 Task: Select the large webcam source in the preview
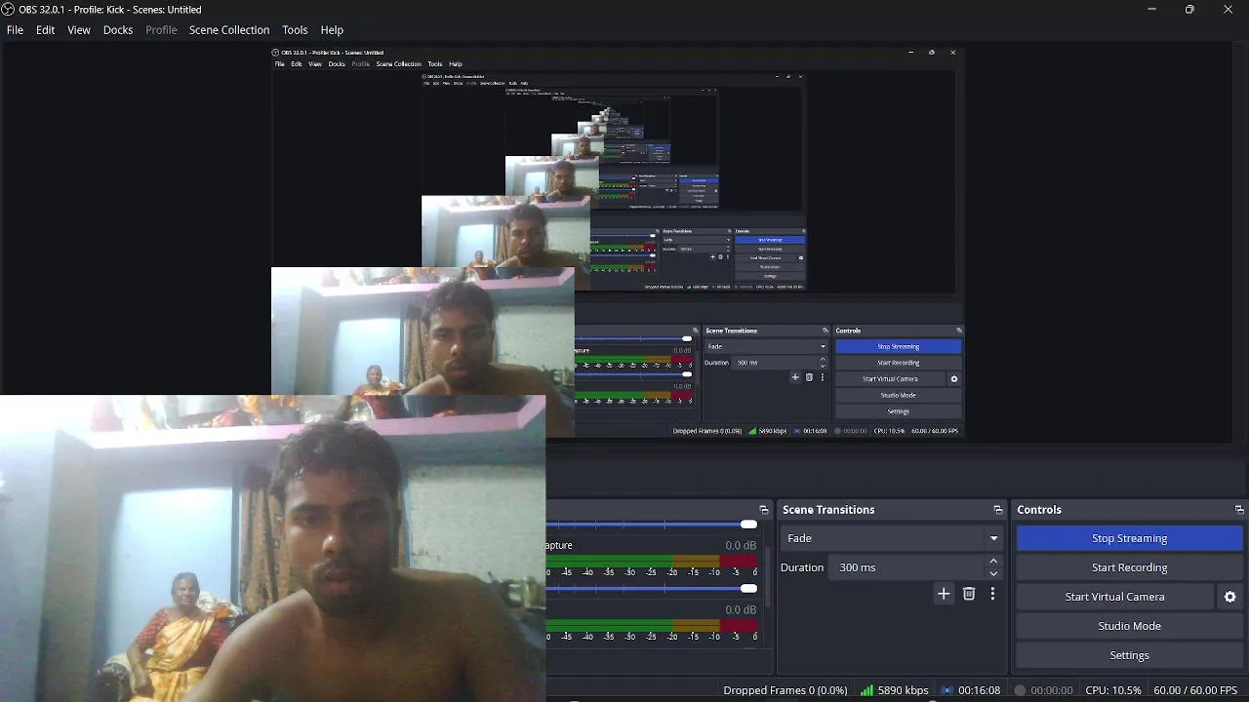[x=273, y=548]
